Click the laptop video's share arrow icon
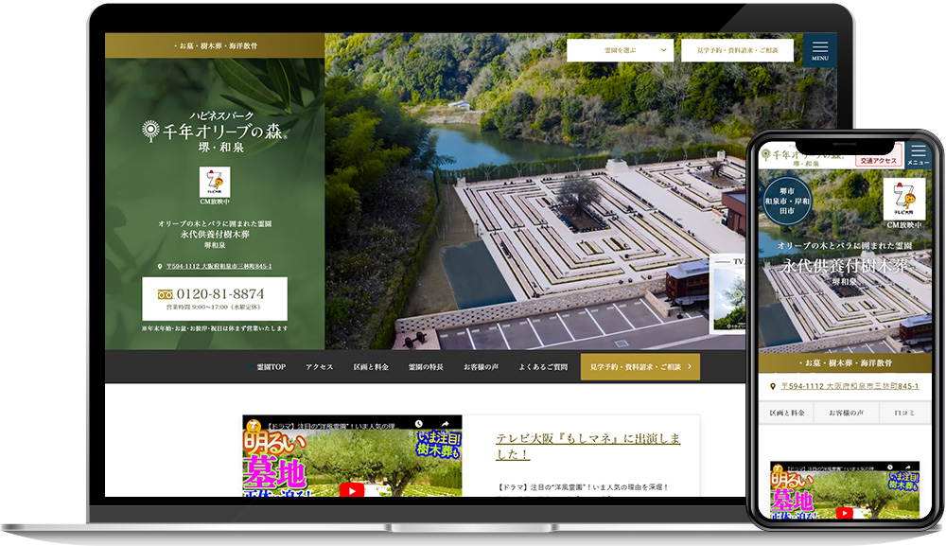 [445, 424]
